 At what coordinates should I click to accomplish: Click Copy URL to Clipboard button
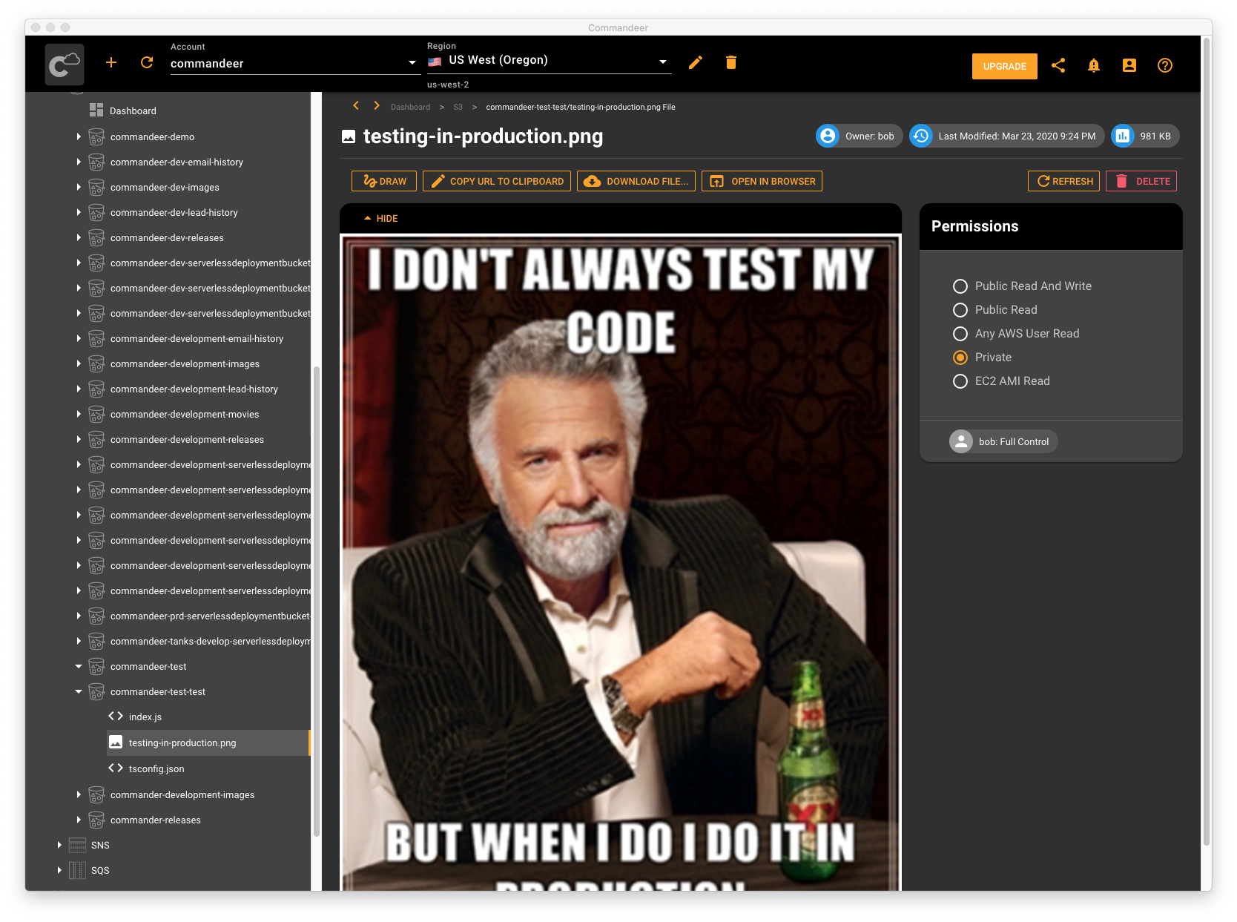[x=497, y=181]
